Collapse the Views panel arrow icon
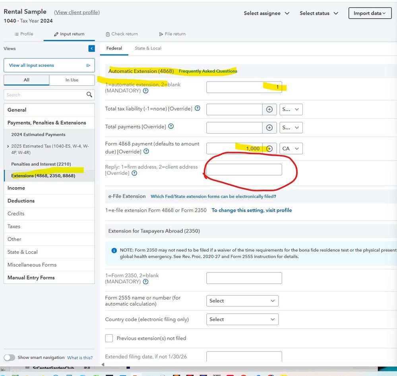The width and height of the screenshot is (397, 376). click(91, 48)
